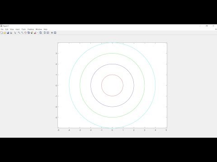The width and height of the screenshot is (217, 162).
Task: Click the Figure 1 window title icon
Action: coord(1,26)
